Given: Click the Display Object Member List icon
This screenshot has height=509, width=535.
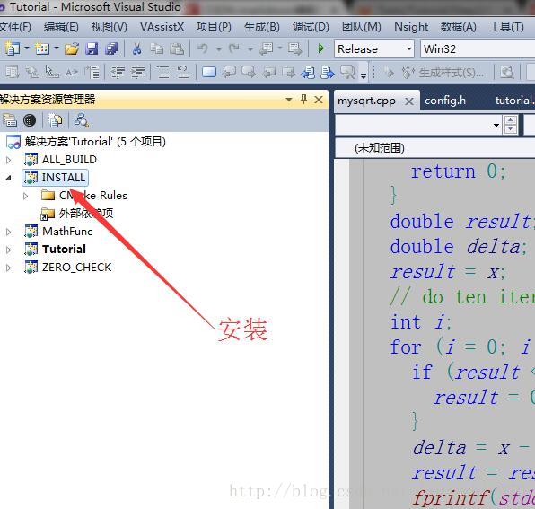Looking at the screenshot, I should (x=13, y=72).
